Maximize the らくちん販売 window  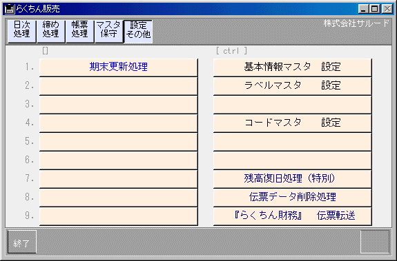pos(375,9)
